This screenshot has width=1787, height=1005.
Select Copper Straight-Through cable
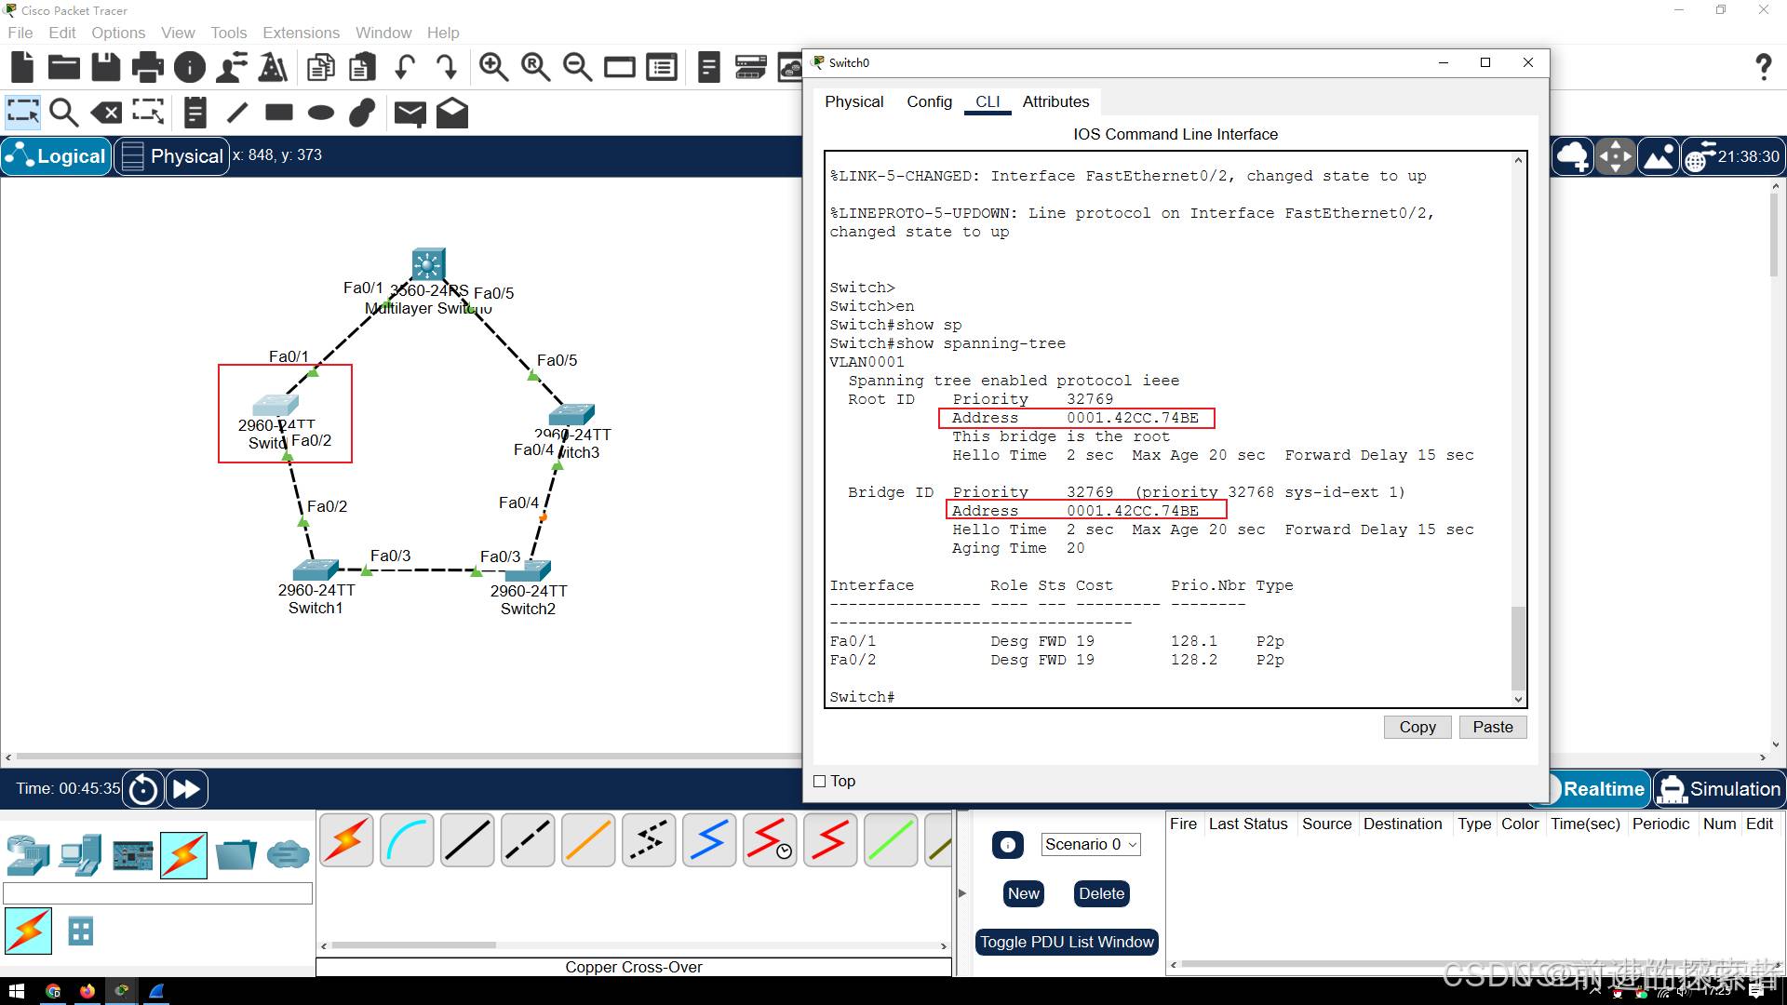[467, 840]
